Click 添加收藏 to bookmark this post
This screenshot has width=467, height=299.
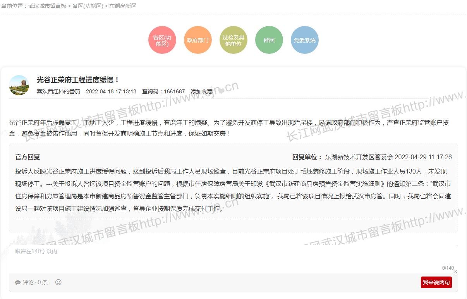[x=202, y=92]
